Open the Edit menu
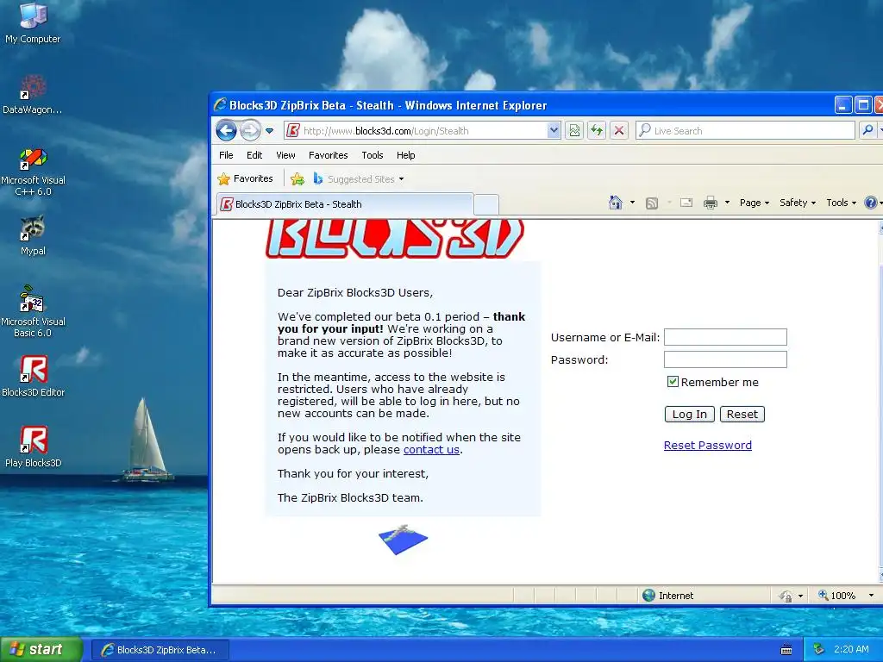Viewport: 883px width, 662px height. tap(254, 155)
